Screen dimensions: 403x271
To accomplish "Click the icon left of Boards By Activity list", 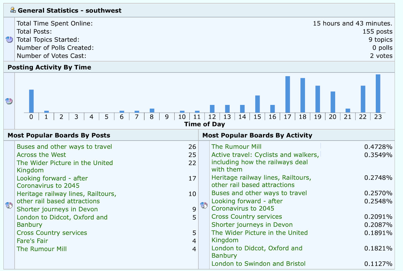I will (x=204, y=205).
